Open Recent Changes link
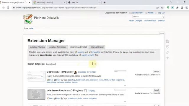Screen dimensions: 189x106 [135, 21]
